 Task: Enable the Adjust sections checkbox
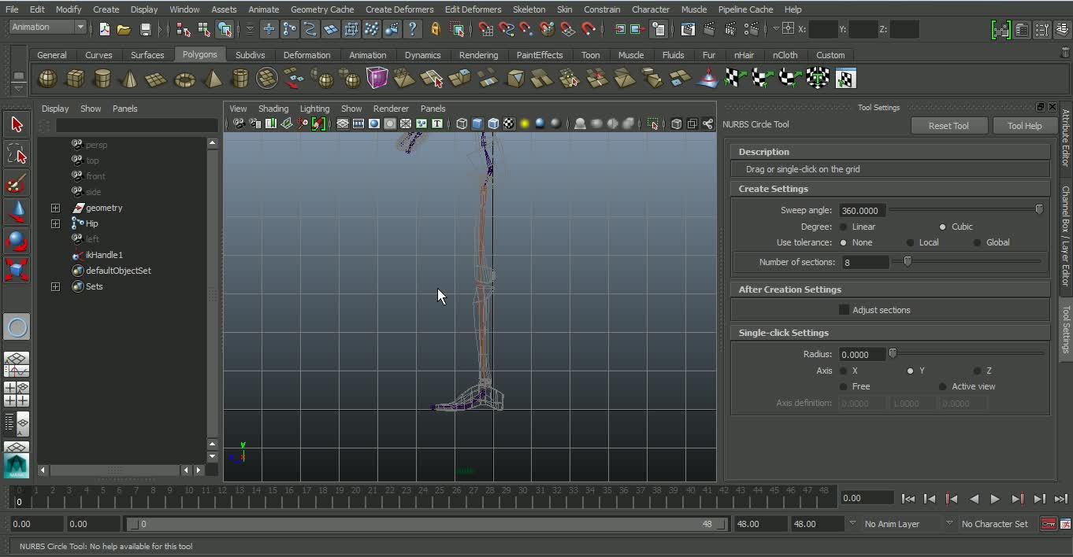pos(844,310)
